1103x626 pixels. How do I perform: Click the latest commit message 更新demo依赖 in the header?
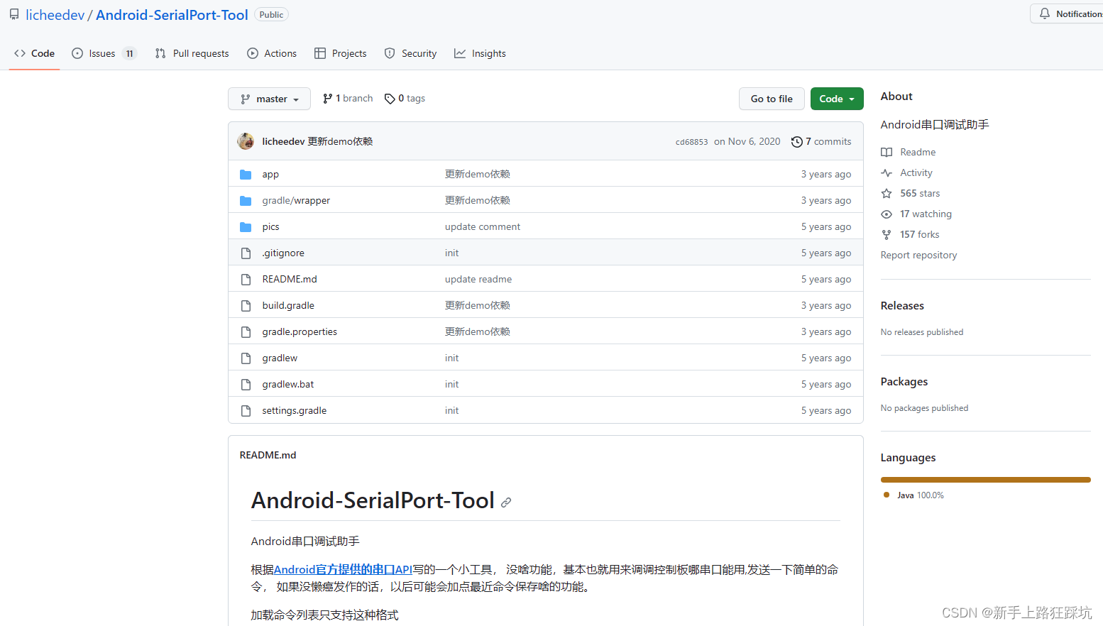(x=340, y=141)
